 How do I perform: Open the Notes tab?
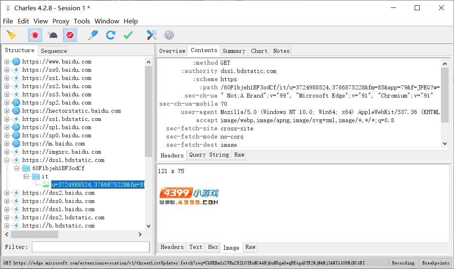pos(281,51)
